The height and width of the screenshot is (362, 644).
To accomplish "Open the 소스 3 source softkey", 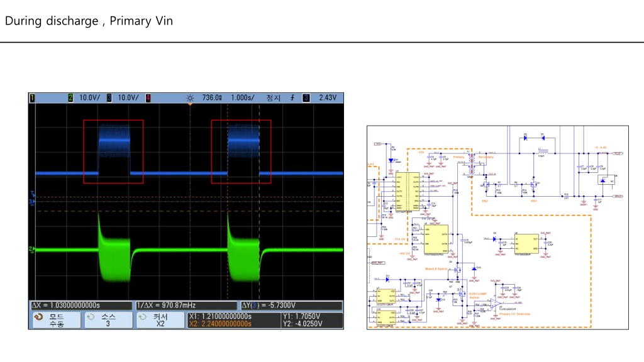I will 108,320.
